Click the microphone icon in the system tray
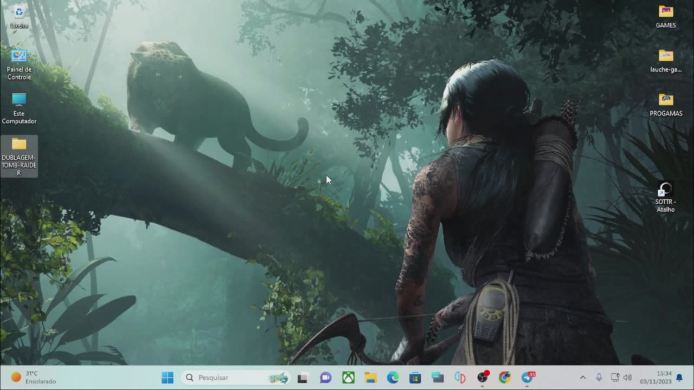This screenshot has height=390, width=694. coord(599,378)
